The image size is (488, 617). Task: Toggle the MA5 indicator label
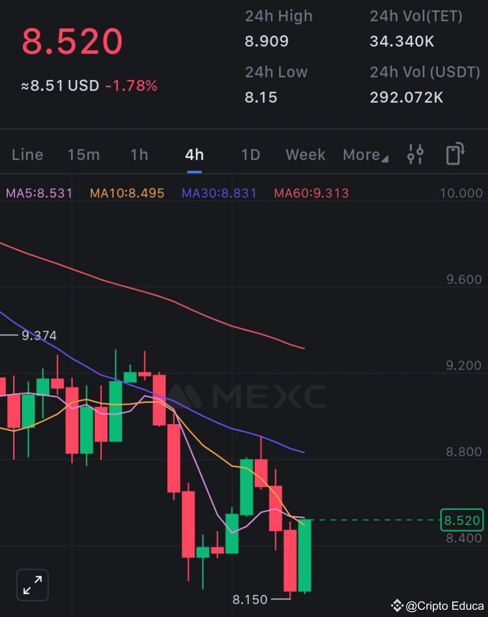[x=39, y=193]
